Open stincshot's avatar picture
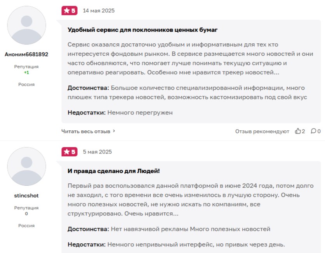 tap(26, 166)
